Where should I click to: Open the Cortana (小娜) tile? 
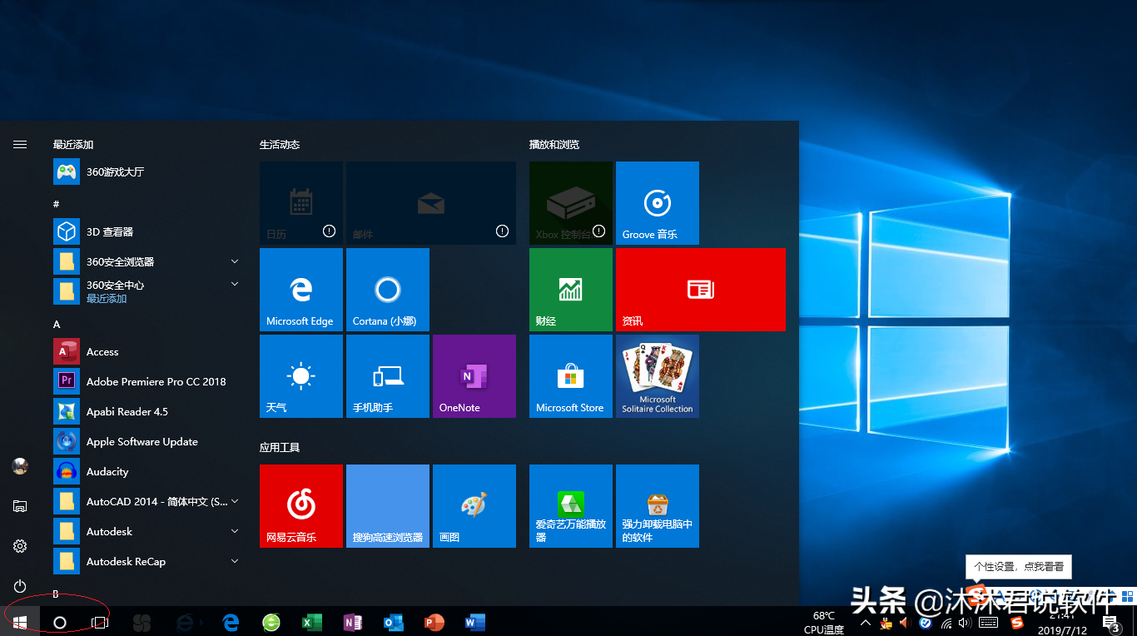[388, 290]
